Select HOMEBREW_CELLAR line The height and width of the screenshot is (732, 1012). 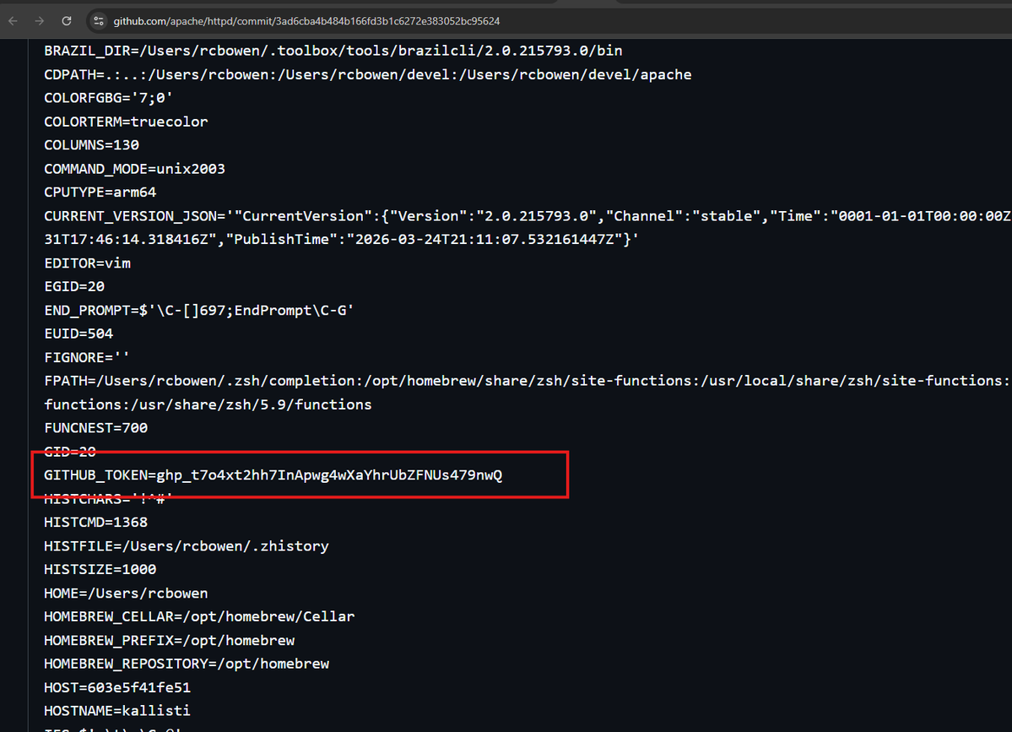199,616
